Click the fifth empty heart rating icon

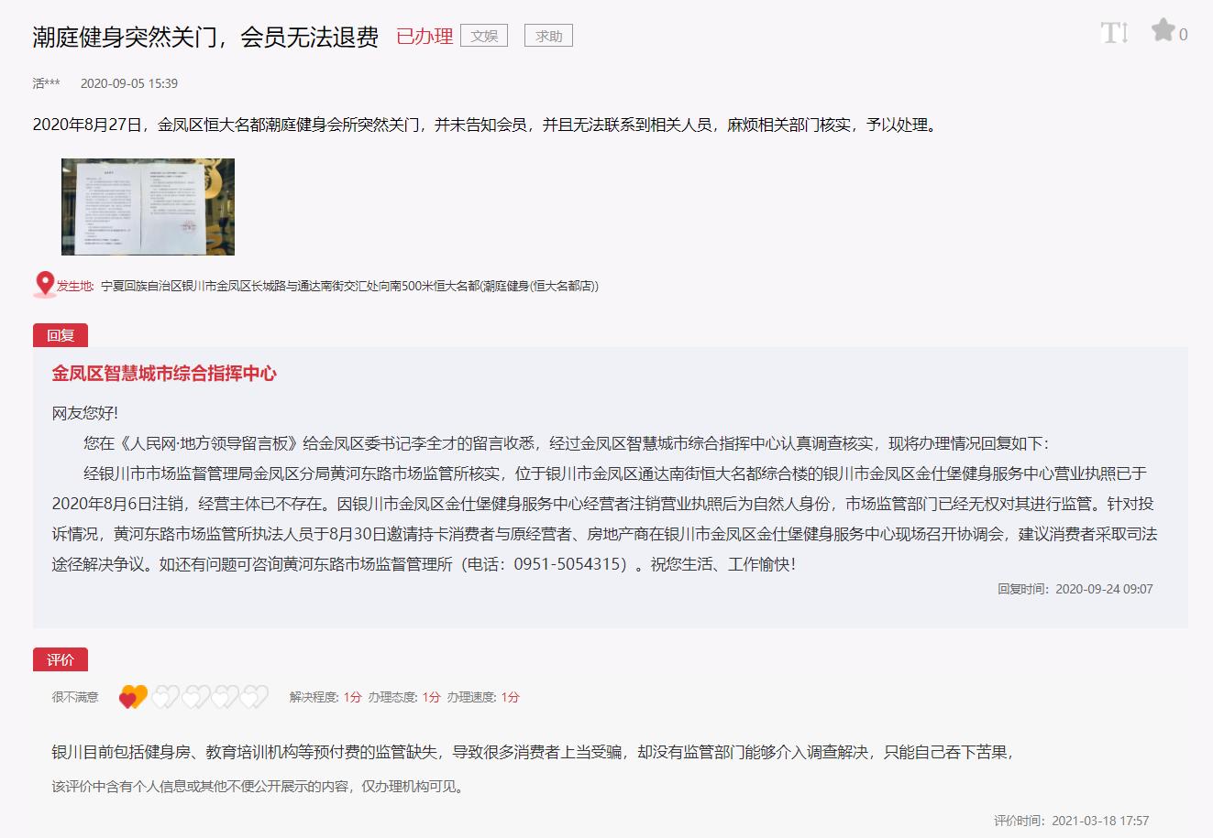click(x=254, y=698)
